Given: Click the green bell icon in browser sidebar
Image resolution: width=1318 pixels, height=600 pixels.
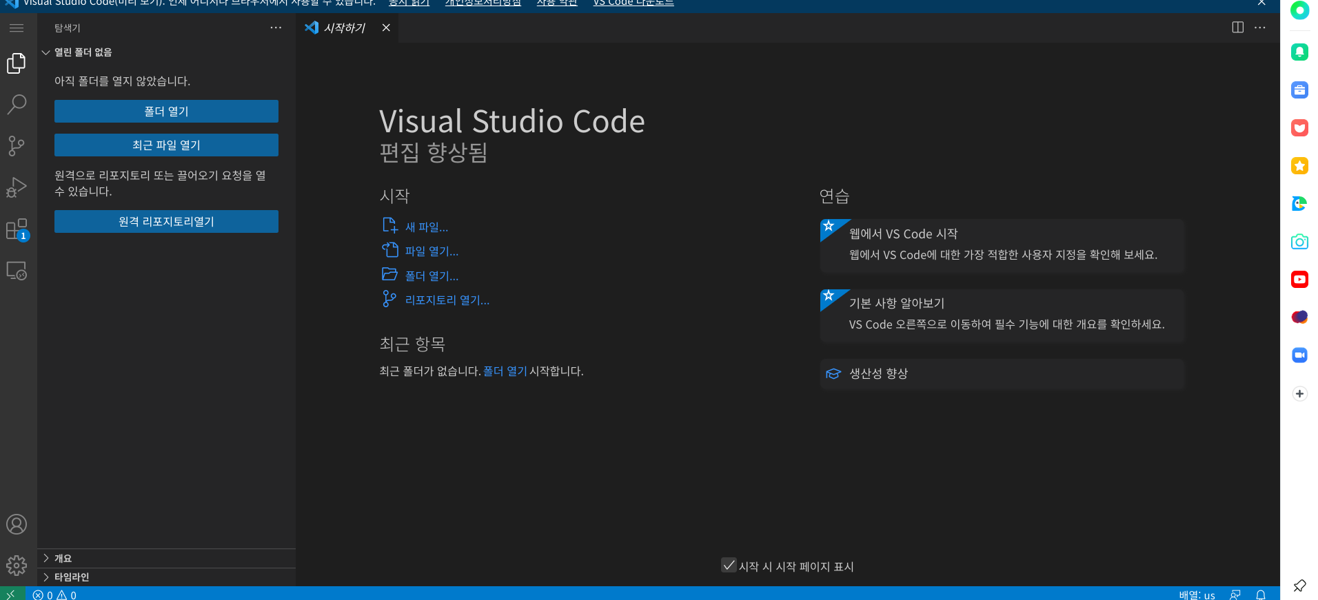Looking at the screenshot, I should [x=1299, y=52].
